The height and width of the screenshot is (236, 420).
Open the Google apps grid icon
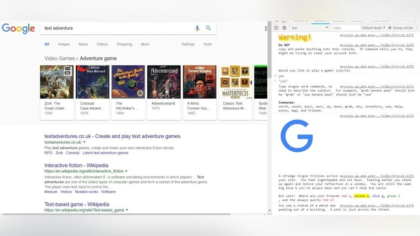(x=266, y=28)
